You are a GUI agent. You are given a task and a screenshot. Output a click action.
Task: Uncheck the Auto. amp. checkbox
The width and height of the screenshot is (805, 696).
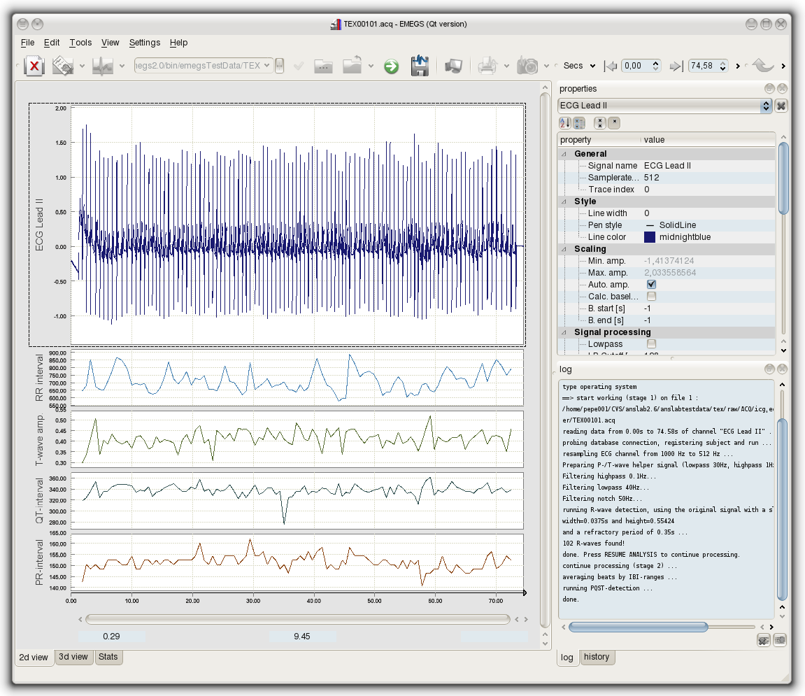click(651, 285)
